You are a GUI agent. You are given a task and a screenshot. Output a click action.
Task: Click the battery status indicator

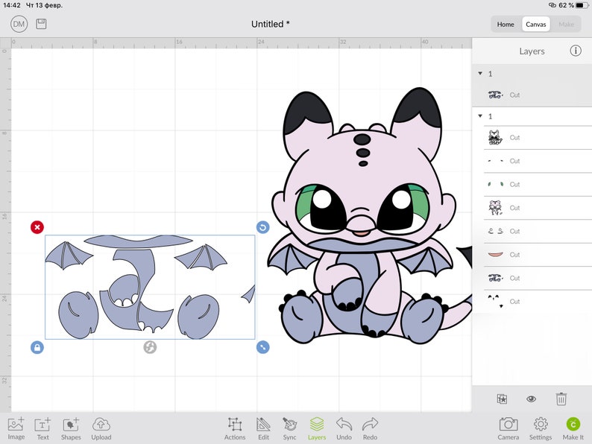[582, 5]
